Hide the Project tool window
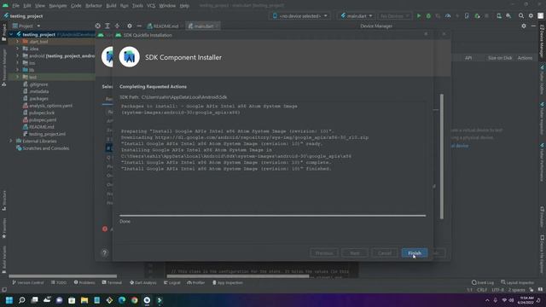 [139, 26]
